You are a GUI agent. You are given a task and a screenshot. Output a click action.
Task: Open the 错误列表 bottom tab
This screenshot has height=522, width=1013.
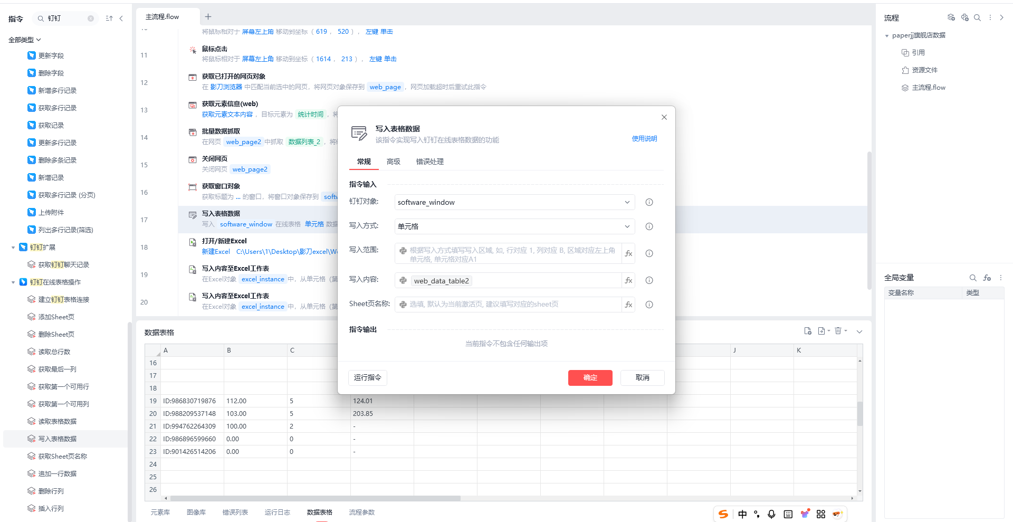(235, 512)
